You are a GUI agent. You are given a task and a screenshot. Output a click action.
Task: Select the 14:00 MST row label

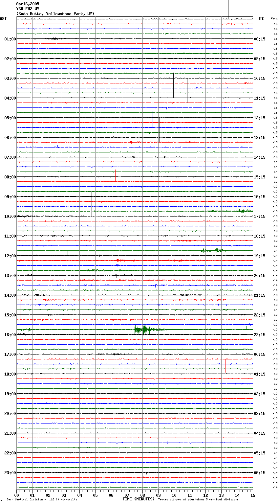coord(10,295)
